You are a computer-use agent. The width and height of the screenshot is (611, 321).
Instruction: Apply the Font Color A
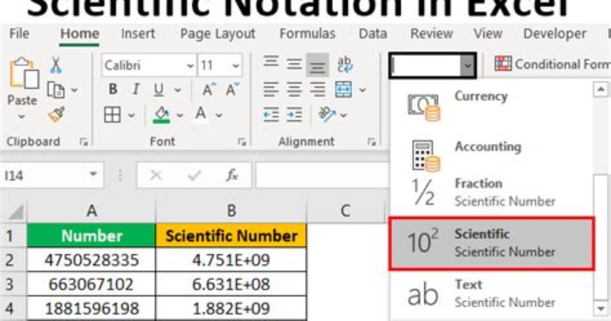(x=201, y=114)
